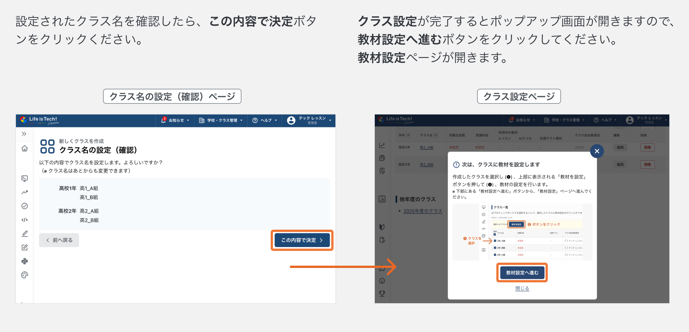Open the code brackets icon in sidebar
Screen dimensions: 689x332
(x=25, y=220)
